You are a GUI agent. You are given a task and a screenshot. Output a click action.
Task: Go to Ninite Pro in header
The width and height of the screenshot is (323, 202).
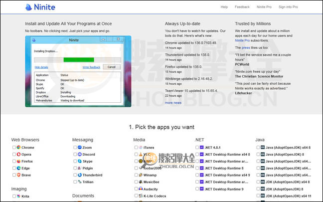[x=264, y=7]
